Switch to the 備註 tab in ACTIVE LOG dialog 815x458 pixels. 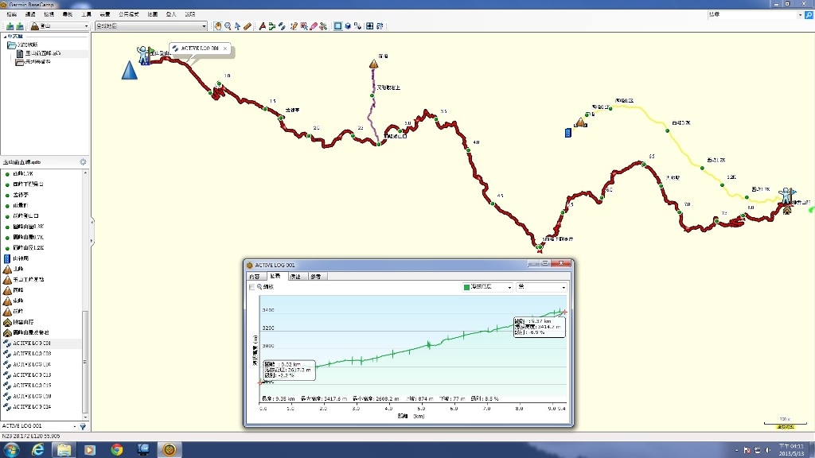pyautogui.click(x=296, y=277)
